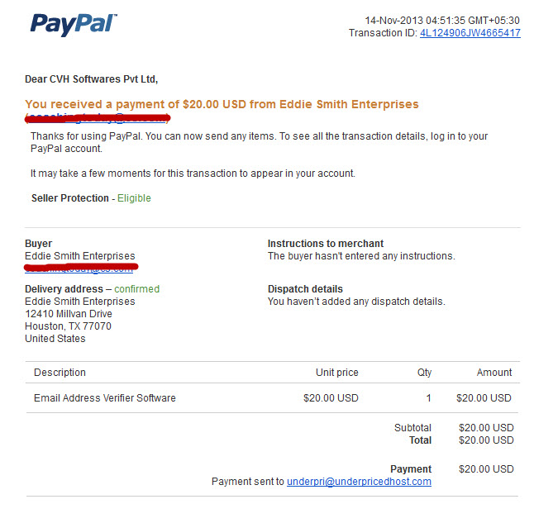Click the timestamp 14-Nov-2013 04:51:35

pyautogui.click(x=415, y=21)
